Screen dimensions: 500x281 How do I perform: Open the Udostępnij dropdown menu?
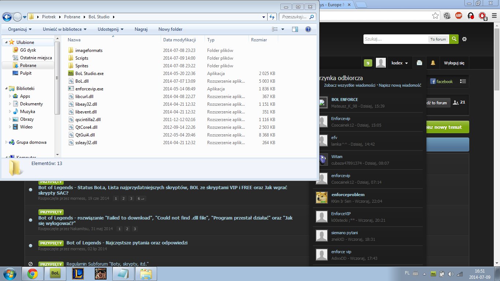click(x=111, y=29)
